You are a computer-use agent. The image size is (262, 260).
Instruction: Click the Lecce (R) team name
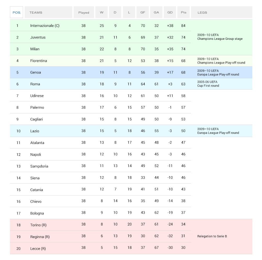(x=38, y=248)
